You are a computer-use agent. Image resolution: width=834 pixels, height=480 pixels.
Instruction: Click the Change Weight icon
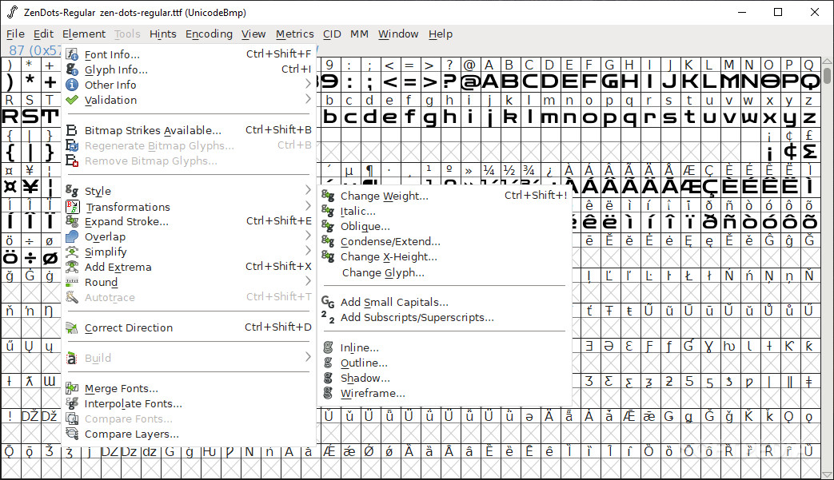(328, 196)
